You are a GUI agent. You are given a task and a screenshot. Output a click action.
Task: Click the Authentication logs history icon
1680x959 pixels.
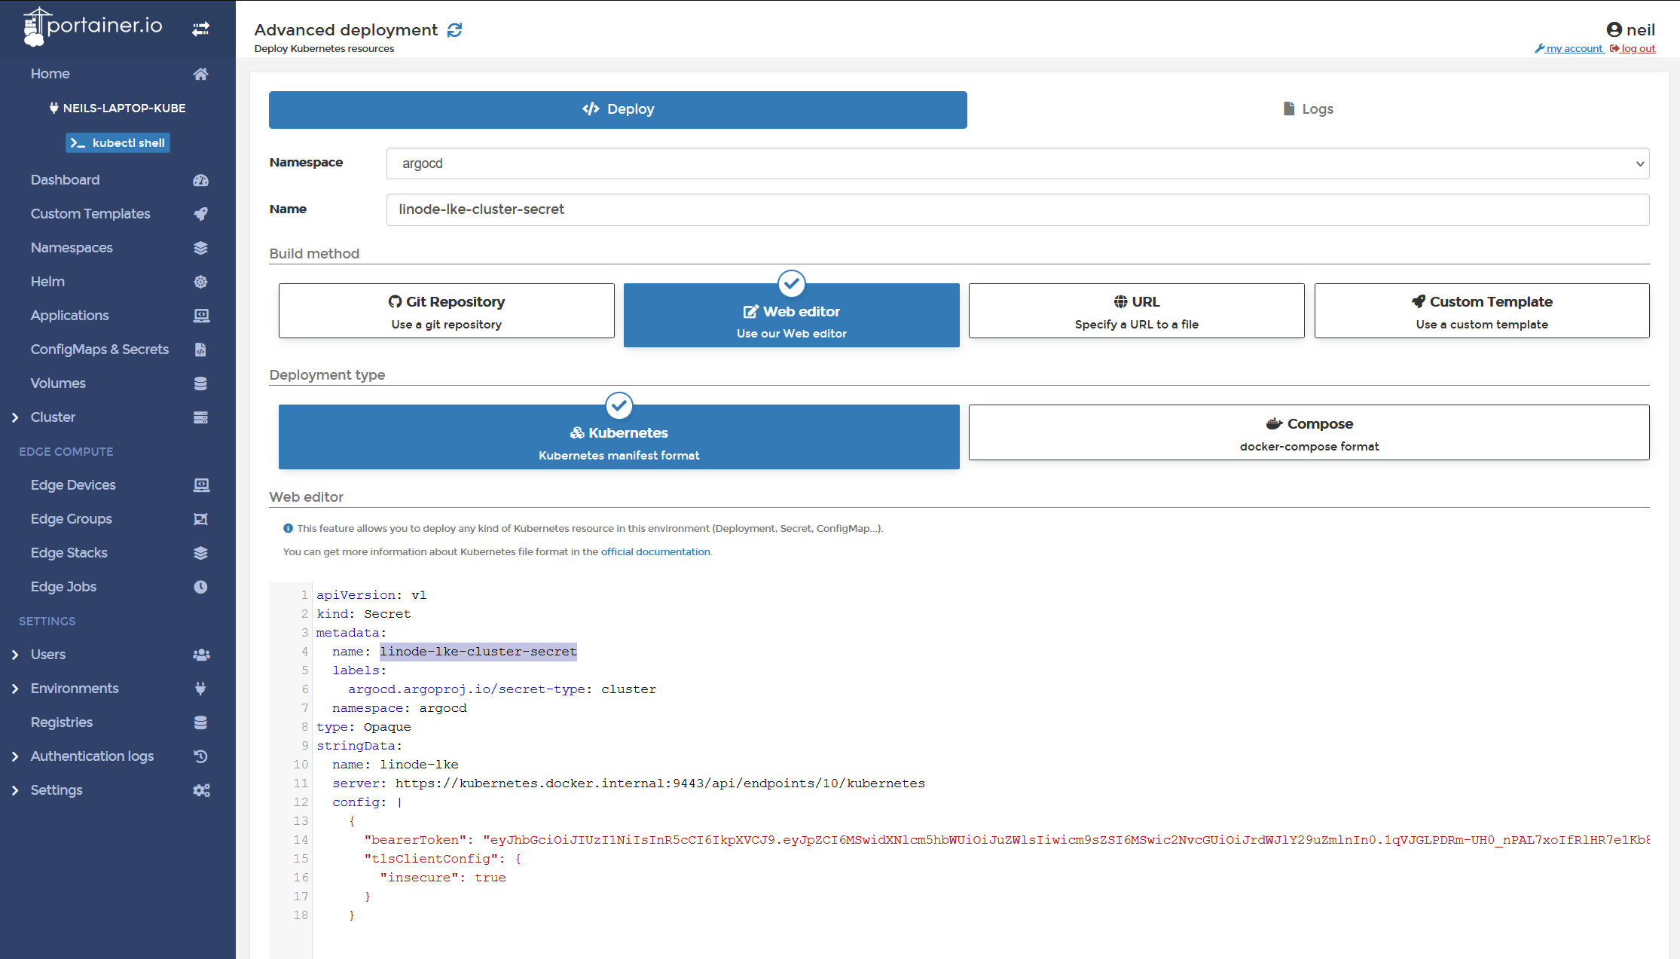click(x=200, y=756)
